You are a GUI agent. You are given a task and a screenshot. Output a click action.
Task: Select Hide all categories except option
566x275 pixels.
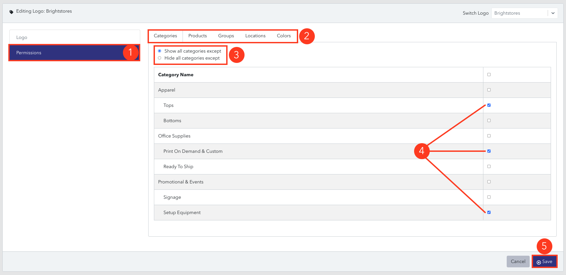[160, 58]
